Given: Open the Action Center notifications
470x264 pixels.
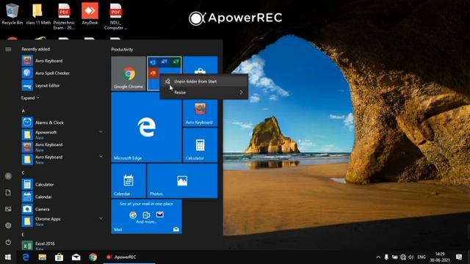Looking at the screenshot, I should [x=459, y=257].
